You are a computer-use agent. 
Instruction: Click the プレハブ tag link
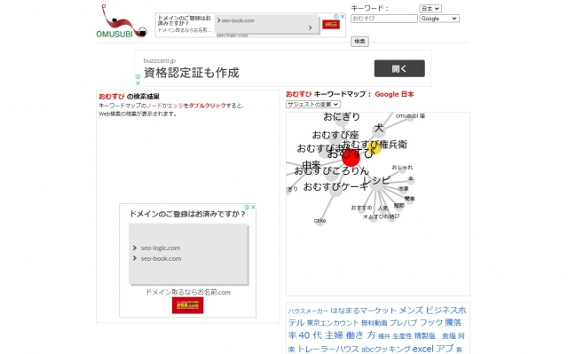coord(403,323)
